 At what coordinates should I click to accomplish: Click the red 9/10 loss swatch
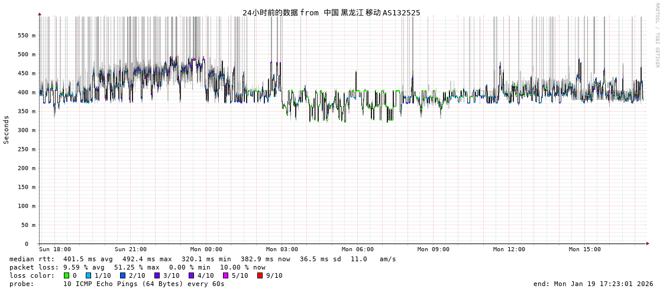click(x=260, y=275)
